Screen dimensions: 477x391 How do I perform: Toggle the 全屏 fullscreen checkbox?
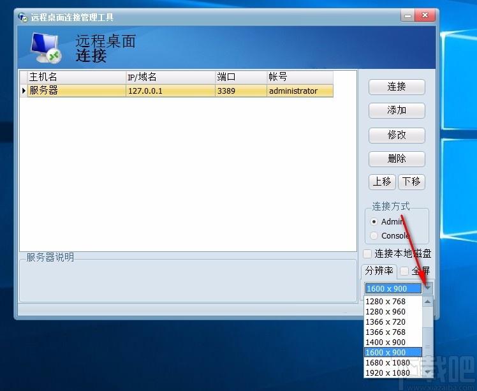(x=404, y=271)
